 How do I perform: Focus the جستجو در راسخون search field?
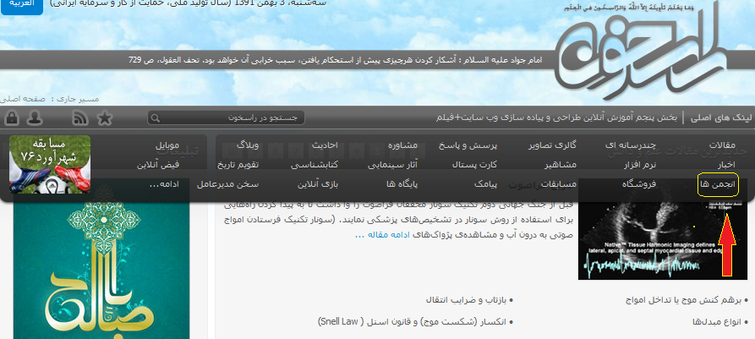(x=226, y=118)
